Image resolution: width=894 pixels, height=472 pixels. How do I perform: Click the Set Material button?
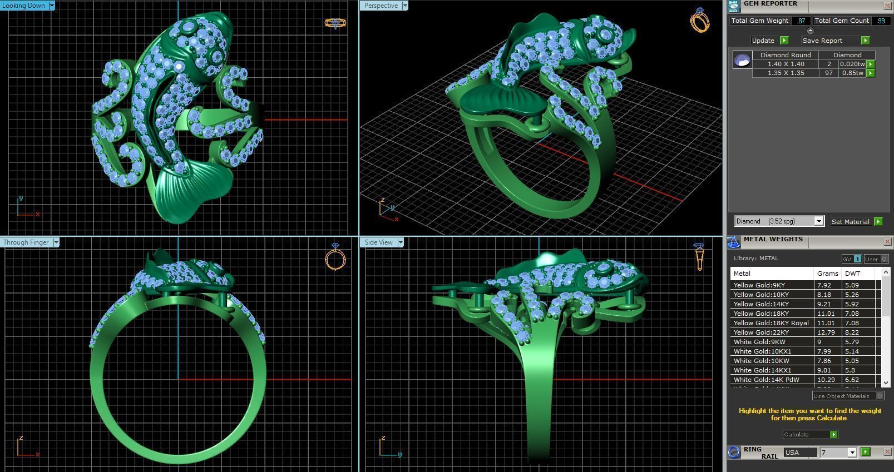click(851, 221)
